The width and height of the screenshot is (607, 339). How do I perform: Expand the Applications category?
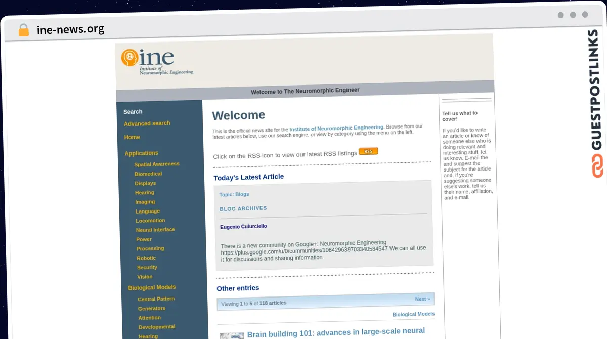pyautogui.click(x=141, y=153)
